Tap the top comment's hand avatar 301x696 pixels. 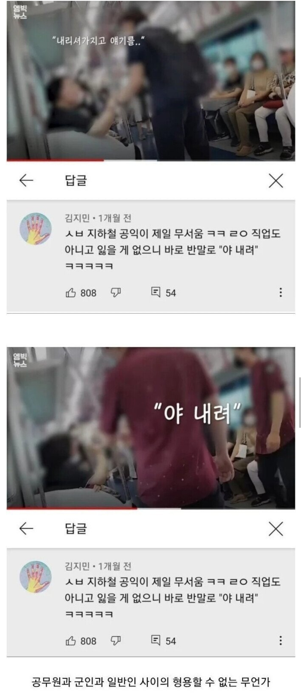tap(36, 229)
